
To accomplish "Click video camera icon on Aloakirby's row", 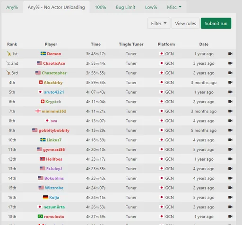I will pos(230,82).
